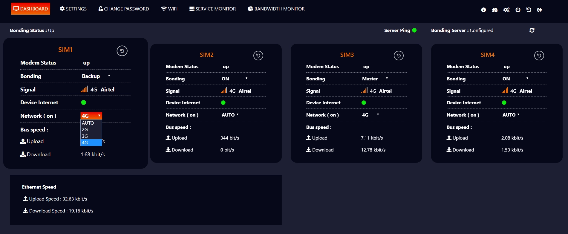This screenshot has width=568, height=234.
Task: Click the speedometer gauge icon
Action: (495, 10)
